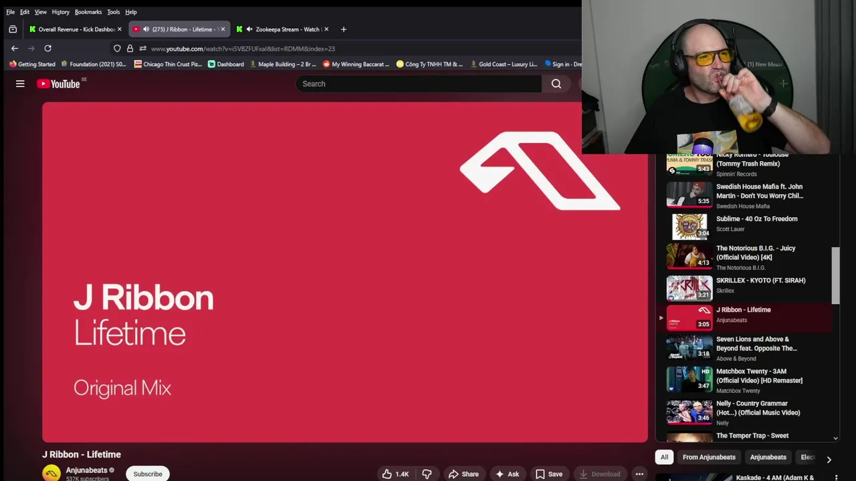
Task: Open Foundation (2021) bookmark
Action: [x=94, y=64]
